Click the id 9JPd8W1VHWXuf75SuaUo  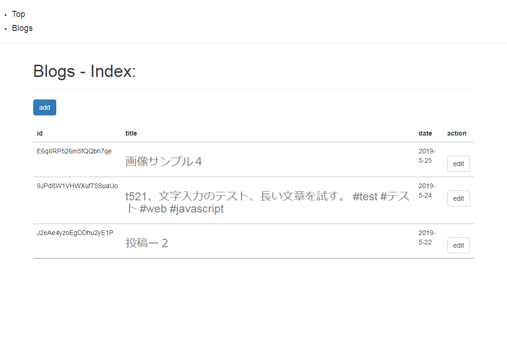coord(76,186)
